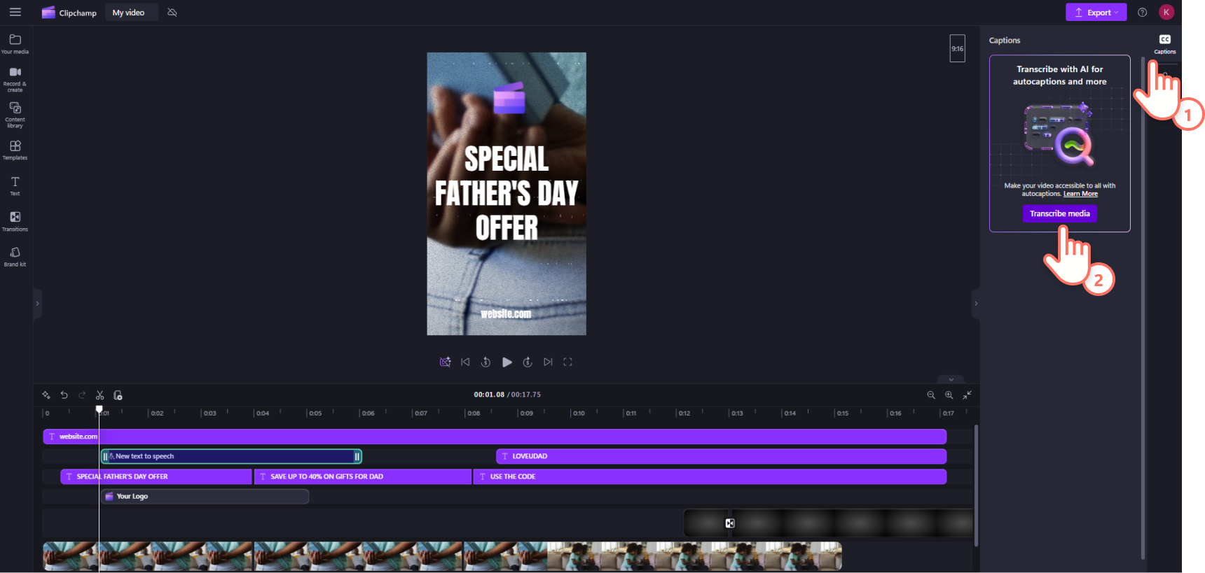
Task: Collapse the right property panel chevron
Action: (x=976, y=304)
